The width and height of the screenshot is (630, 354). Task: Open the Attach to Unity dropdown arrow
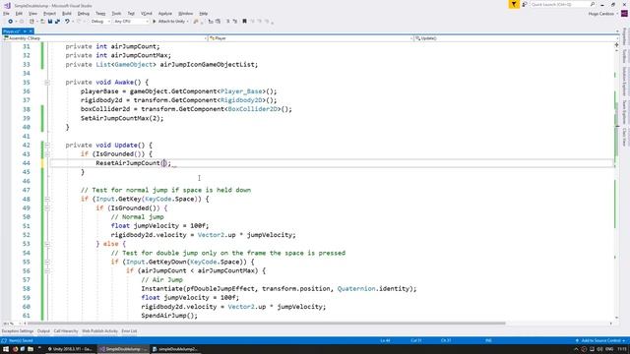(x=188, y=22)
